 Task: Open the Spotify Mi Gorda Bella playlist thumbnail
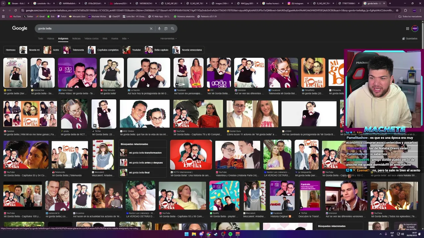click(224, 196)
